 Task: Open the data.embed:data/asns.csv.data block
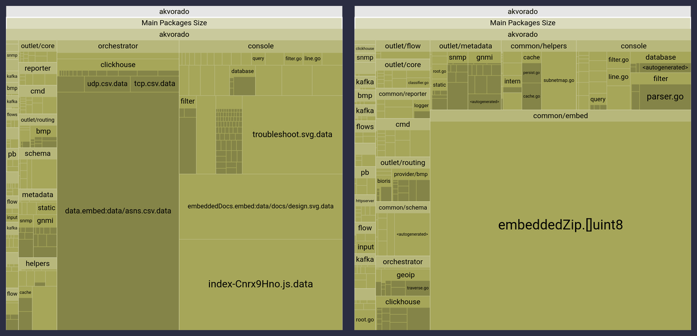118,211
